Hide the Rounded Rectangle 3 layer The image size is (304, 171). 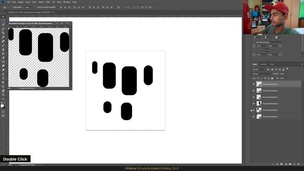tap(253, 104)
